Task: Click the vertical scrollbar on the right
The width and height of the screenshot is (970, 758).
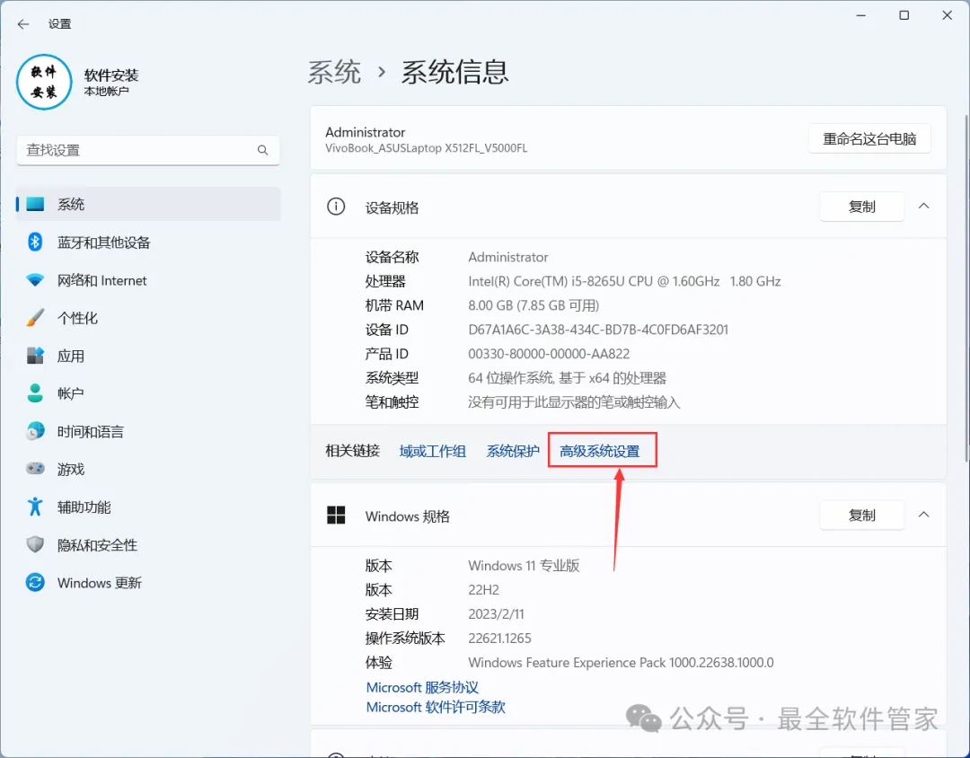Action: (x=966, y=287)
